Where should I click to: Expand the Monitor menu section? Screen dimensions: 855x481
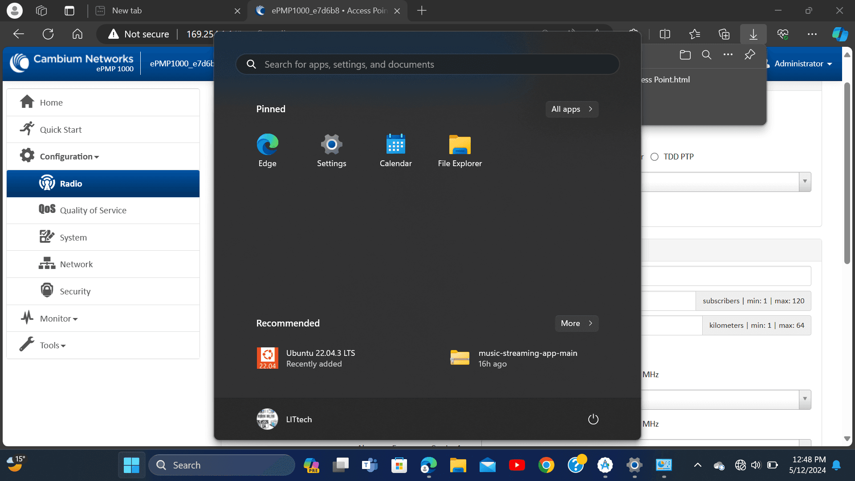(x=103, y=318)
